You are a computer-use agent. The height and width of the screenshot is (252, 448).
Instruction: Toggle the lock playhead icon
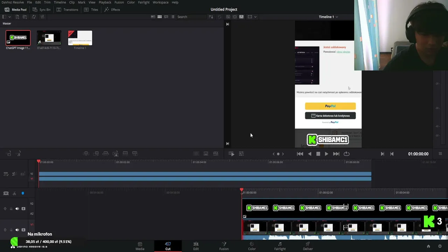tap(6, 193)
